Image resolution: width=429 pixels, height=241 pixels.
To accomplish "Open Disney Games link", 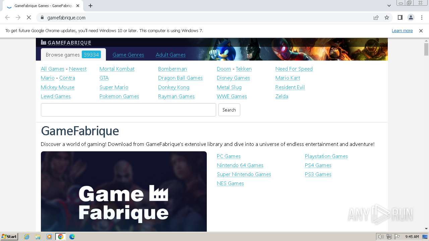I will pyautogui.click(x=233, y=78).
